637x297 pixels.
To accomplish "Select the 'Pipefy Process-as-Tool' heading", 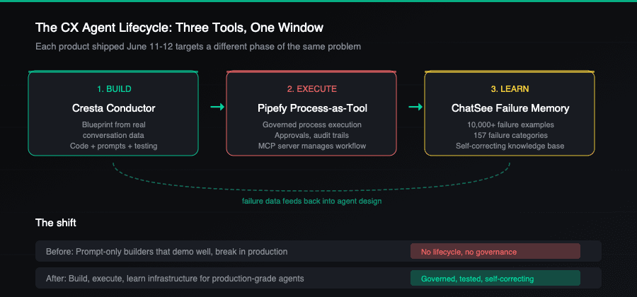I will tap(311, 108).
